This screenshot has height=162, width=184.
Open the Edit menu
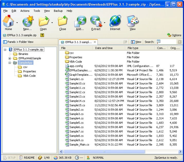[14, 11]
